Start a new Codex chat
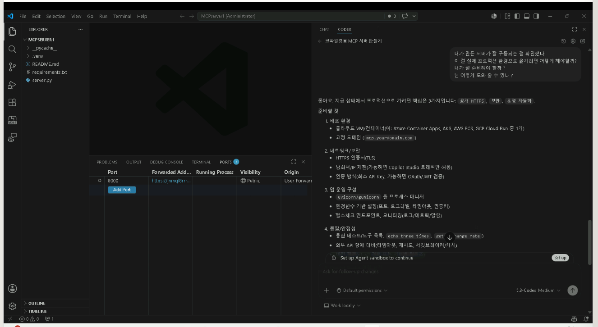 point(583,41)
